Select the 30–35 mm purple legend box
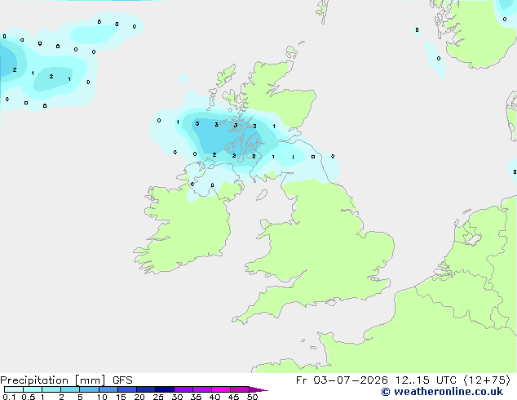The height and width of the screenshot is (400, 517). click(x=183, y=389)
